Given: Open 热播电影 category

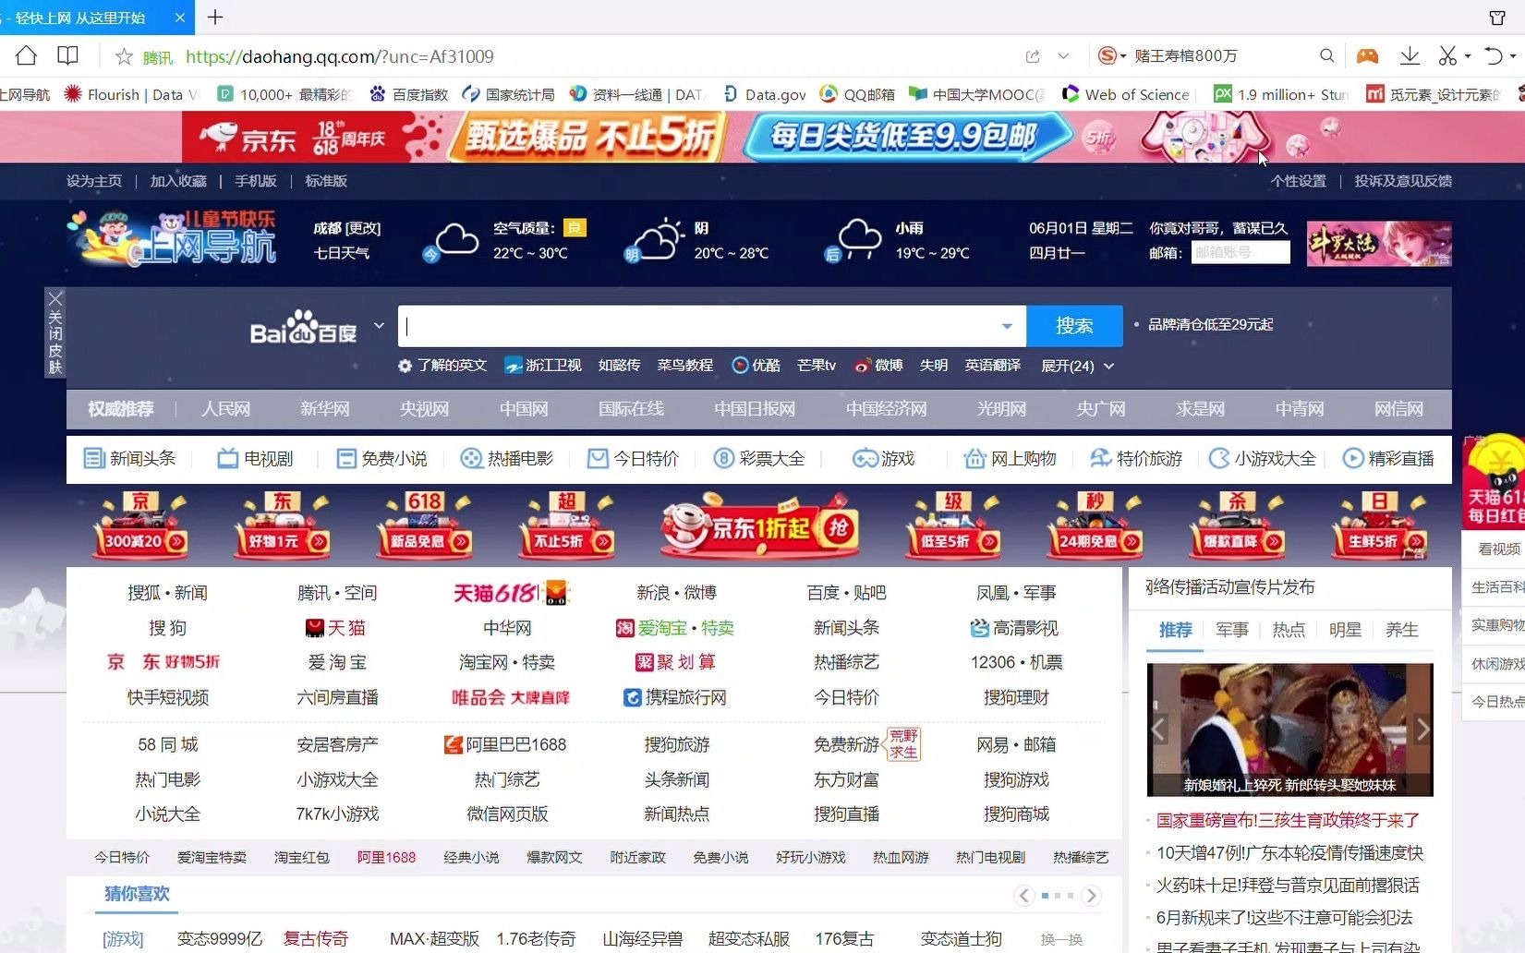Looking at the screenshot, I should (507, 459).
